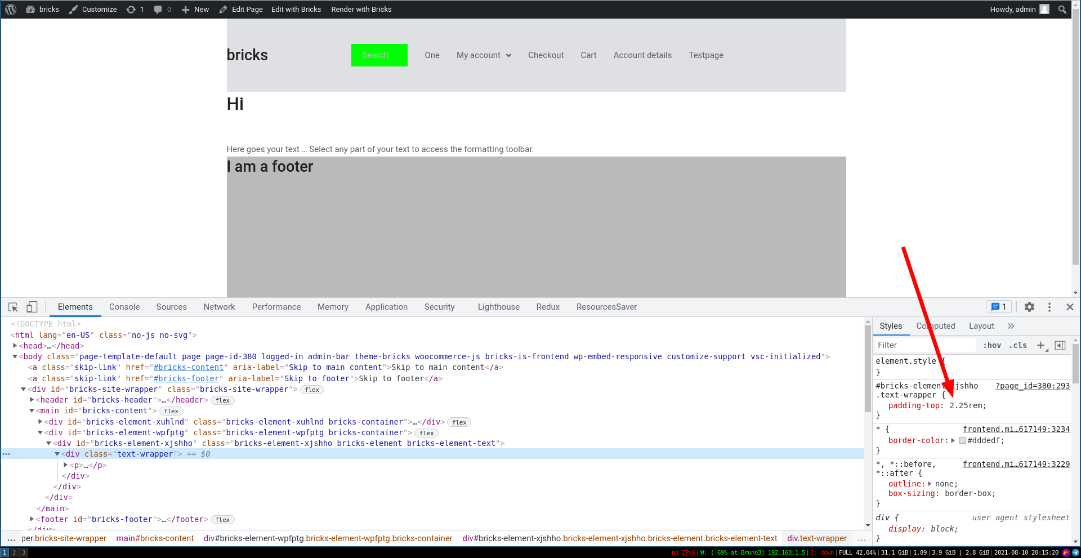Click Render with Bricks
1081x558 pixels.
click(x=361, y=9)
